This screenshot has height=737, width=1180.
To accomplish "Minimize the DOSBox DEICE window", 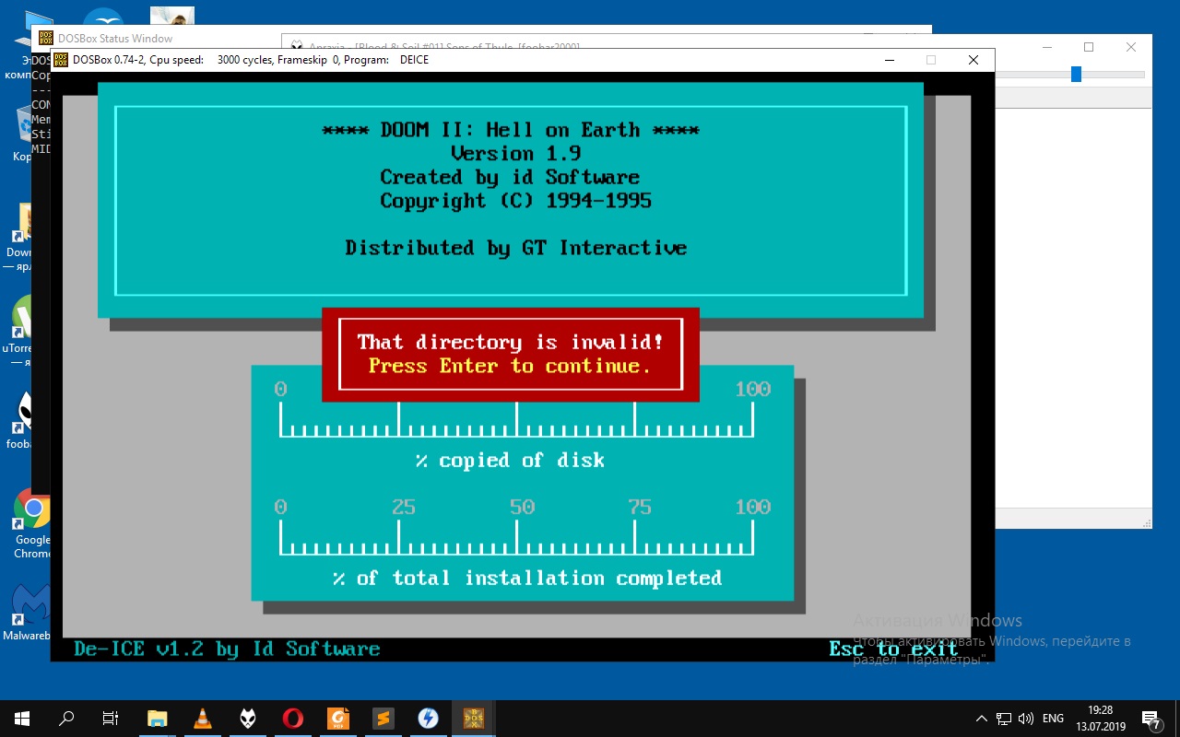I will 890,60.
